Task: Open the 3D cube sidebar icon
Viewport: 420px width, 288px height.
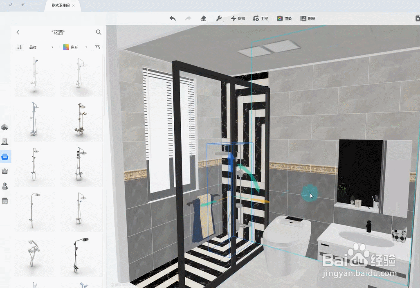Action: (x=5, y=127)
